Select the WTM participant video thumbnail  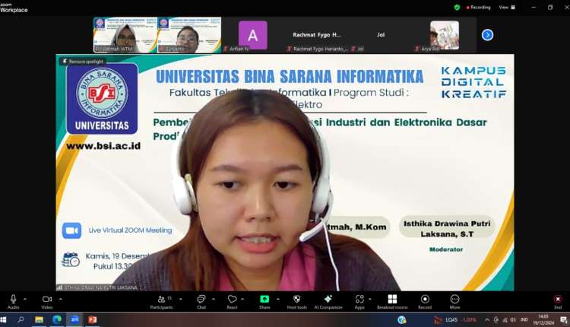(x=125, y=35)
